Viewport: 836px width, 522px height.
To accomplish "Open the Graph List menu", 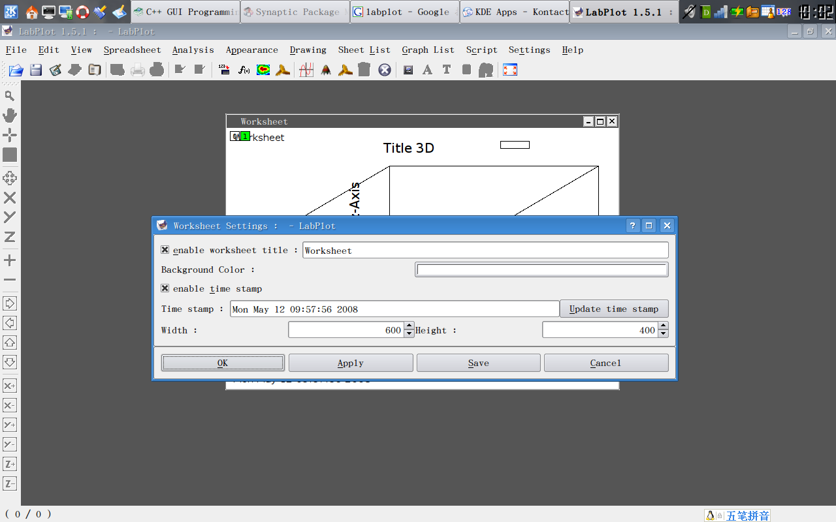I will pyautogui.click(x=428, y=50).
